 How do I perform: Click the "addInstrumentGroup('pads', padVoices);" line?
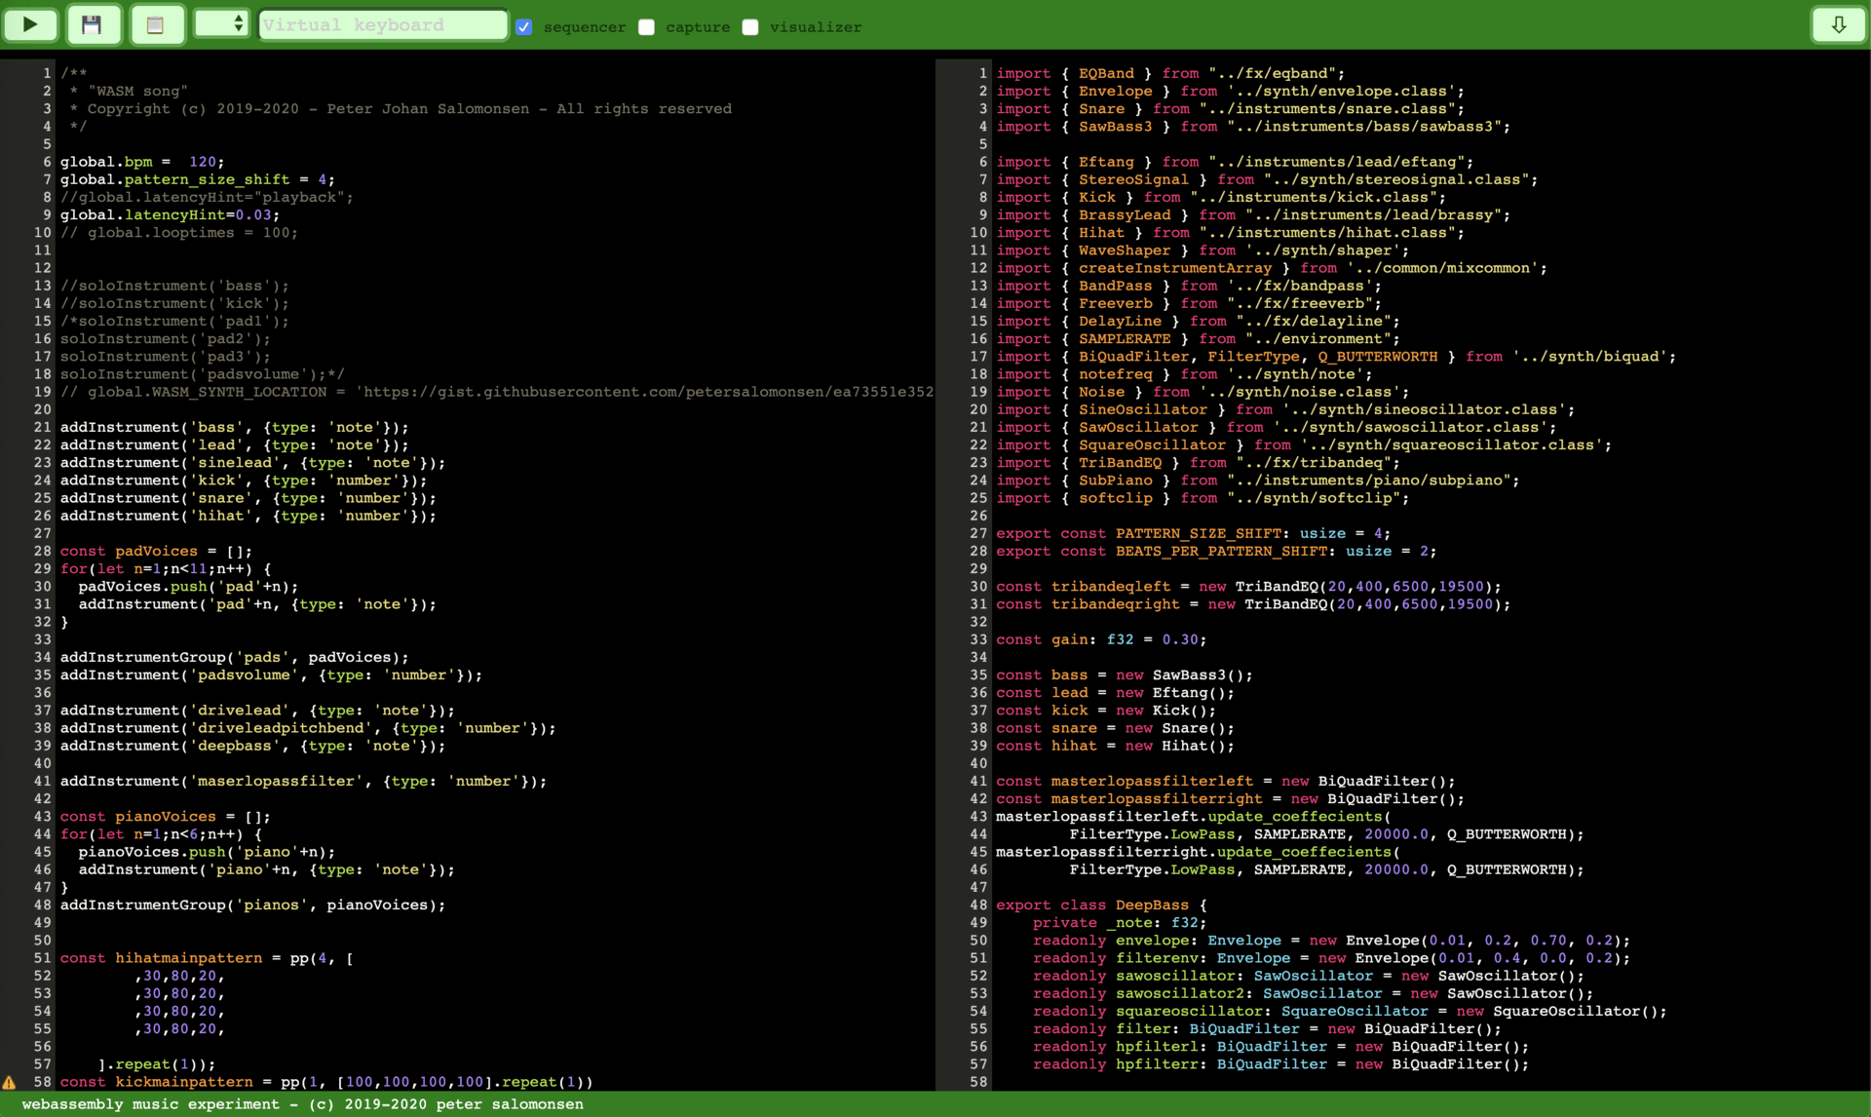click(235, 657)
